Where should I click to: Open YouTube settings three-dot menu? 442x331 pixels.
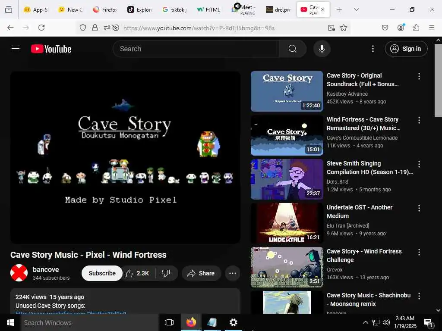click(373, 49)
